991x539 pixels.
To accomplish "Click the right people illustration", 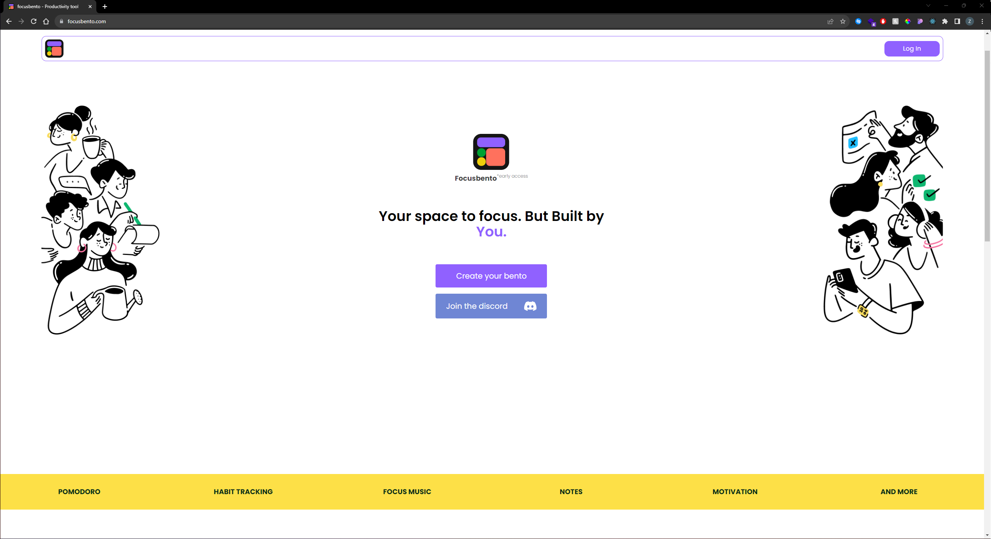I will point(883,220).
